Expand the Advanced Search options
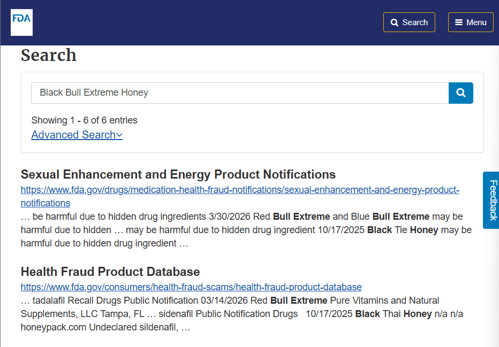Image resolution: width=499 pixels, height=347 pixels. 77,135
